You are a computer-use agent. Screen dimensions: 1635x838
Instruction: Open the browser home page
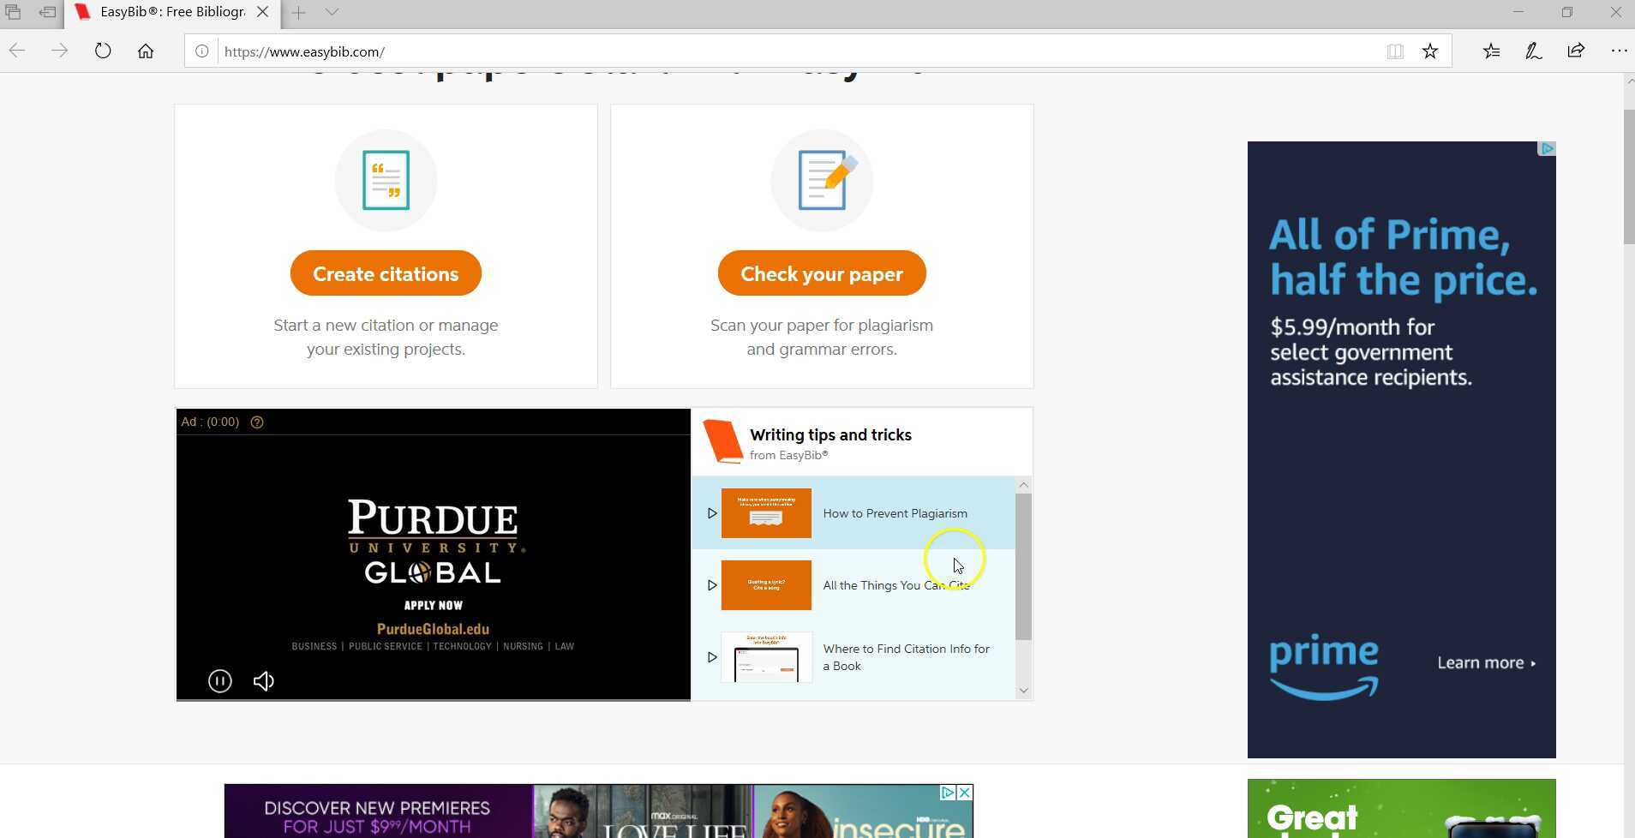tap(146, 51)
